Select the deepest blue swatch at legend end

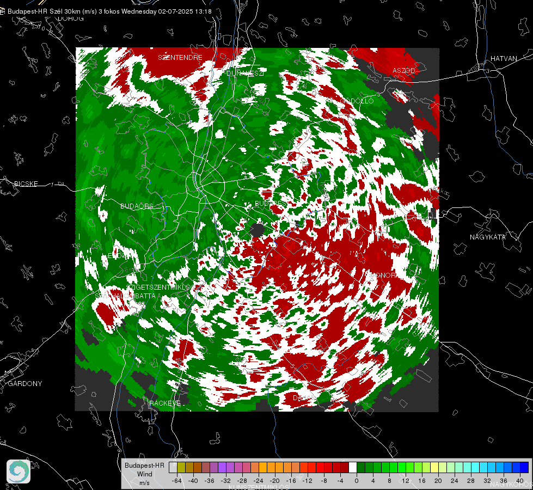[524, 467]
